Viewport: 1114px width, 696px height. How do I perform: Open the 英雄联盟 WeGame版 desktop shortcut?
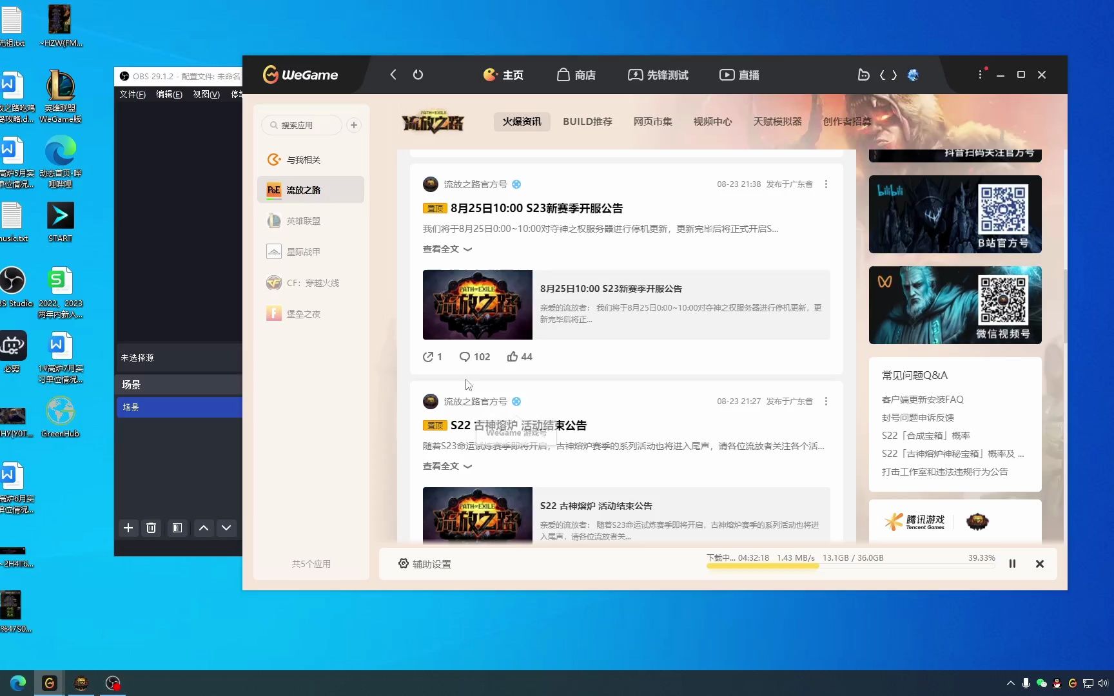tap(60, 97)
